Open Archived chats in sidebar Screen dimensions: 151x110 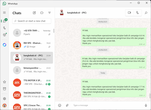[5, 89]
